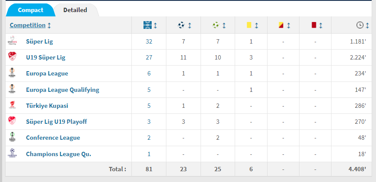This screenshot has height=182, width=376.
Task: Click the Competition column header
Action: pos(28,25)
